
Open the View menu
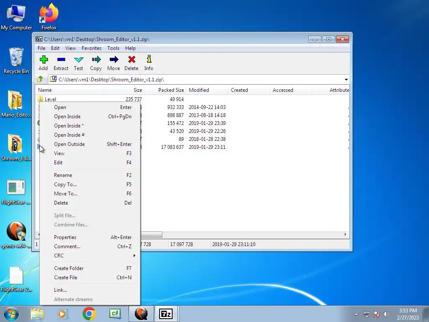pos(70,48)
